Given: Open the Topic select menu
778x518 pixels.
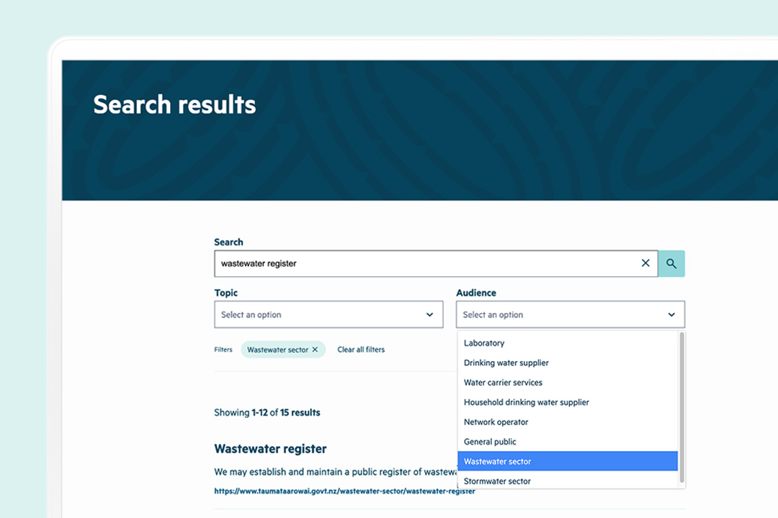Looking at the screenshot, I should (x=328, y=314).
